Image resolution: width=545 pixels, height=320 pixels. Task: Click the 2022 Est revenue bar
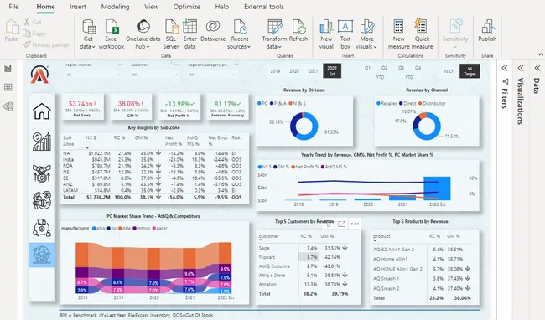437,188
